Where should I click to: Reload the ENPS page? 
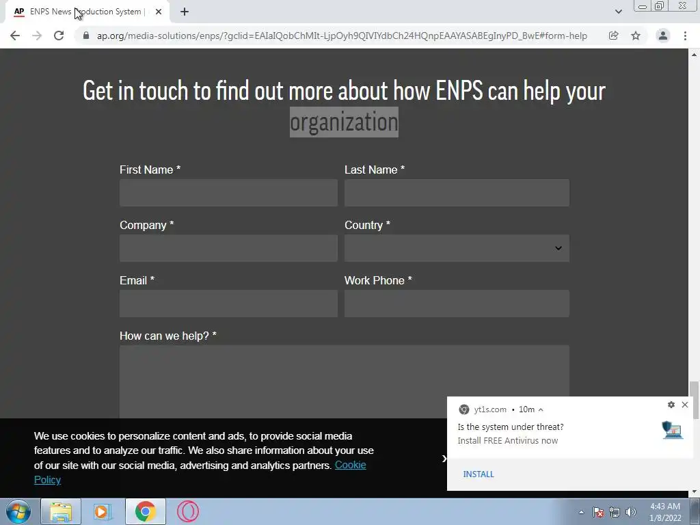59,36
